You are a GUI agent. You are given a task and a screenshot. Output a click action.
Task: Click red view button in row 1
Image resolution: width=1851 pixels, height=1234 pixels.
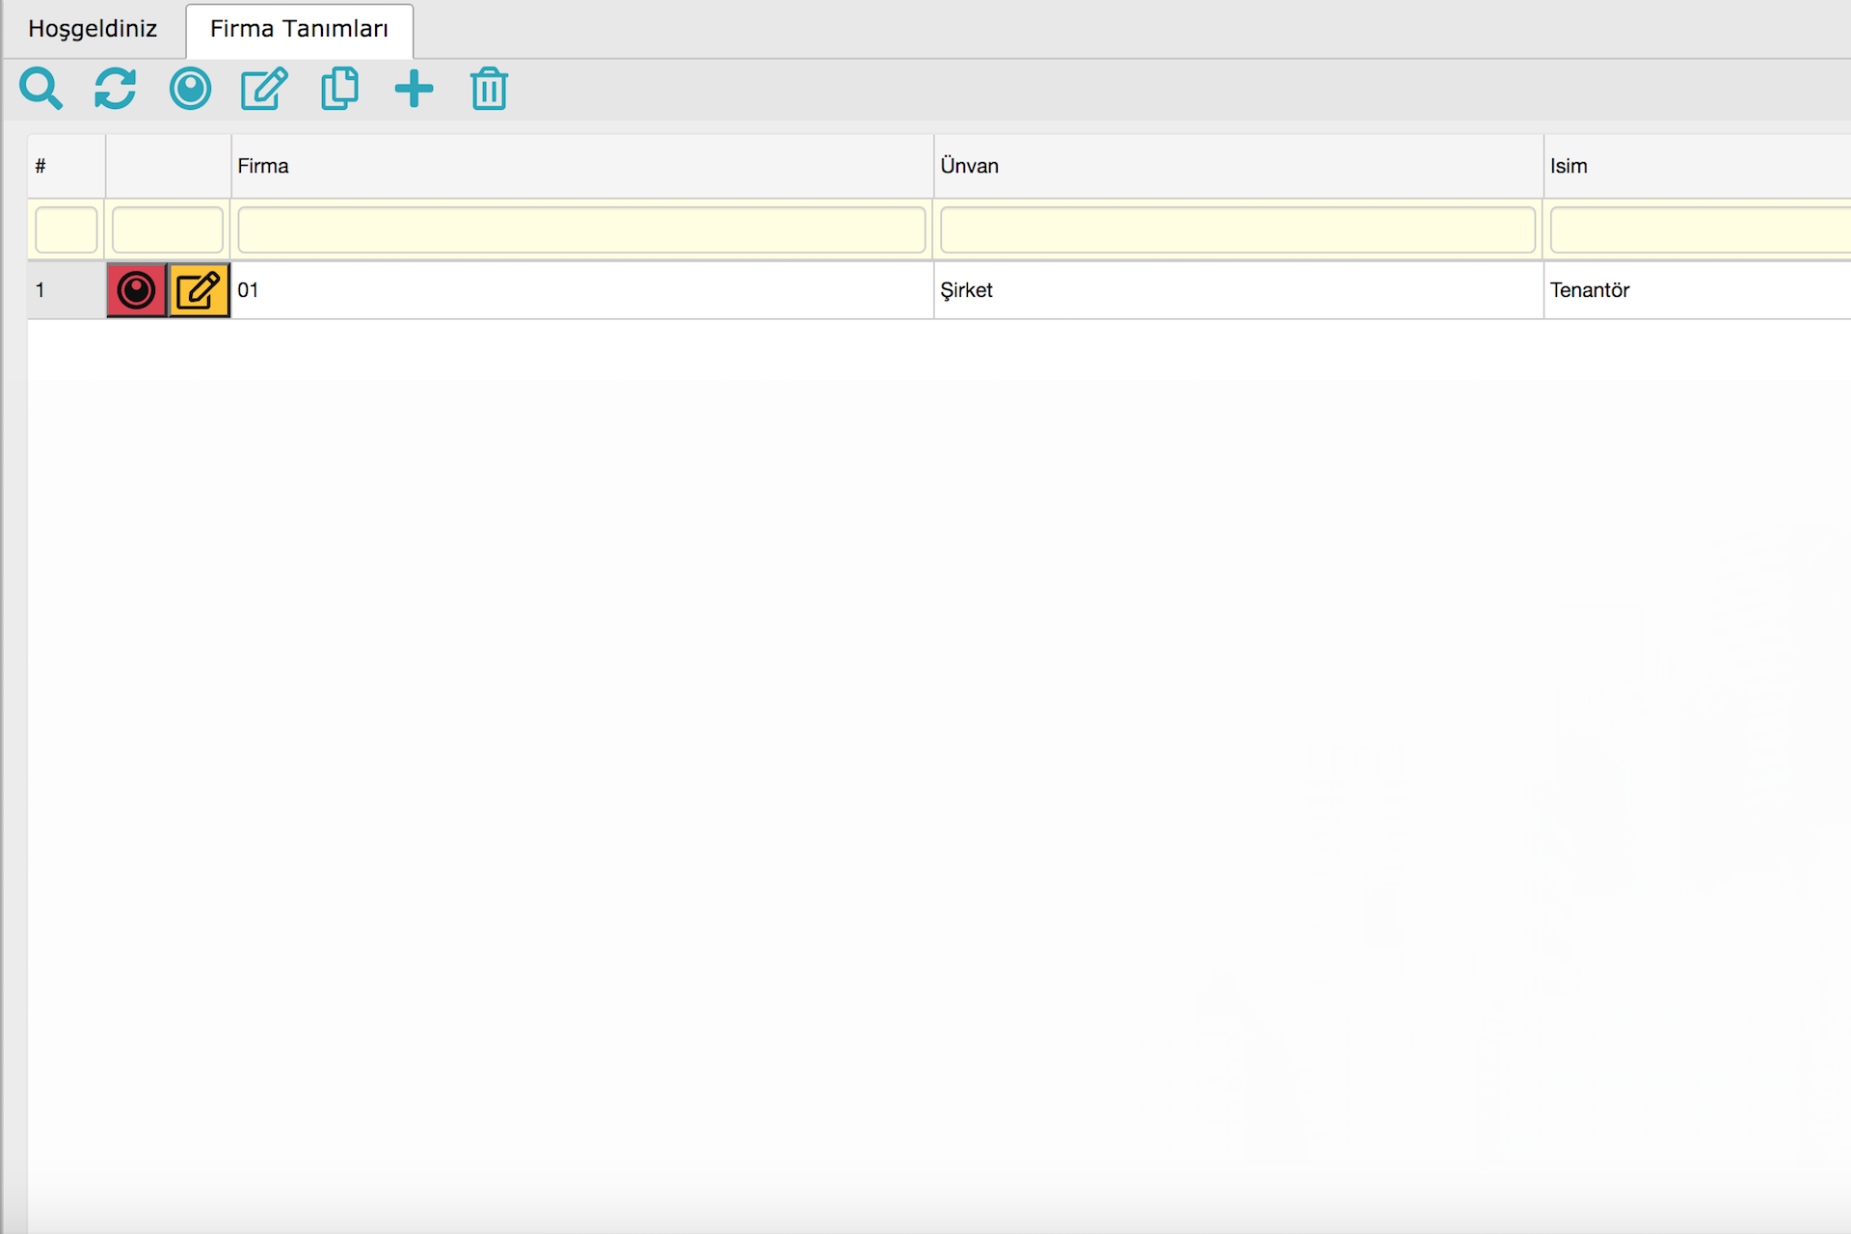pyautogui.click(x=136, y=290)
